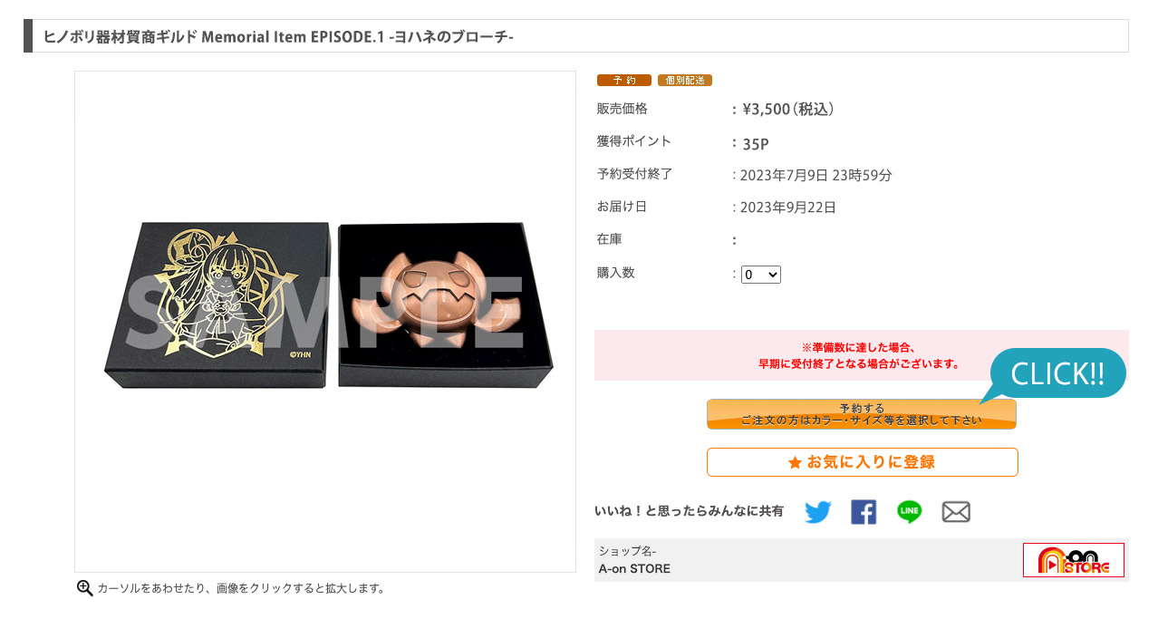This screenshot has width=1158, height=638.
Task: Click the magnifier zoom icon below the image
Action: coord(85,588)
